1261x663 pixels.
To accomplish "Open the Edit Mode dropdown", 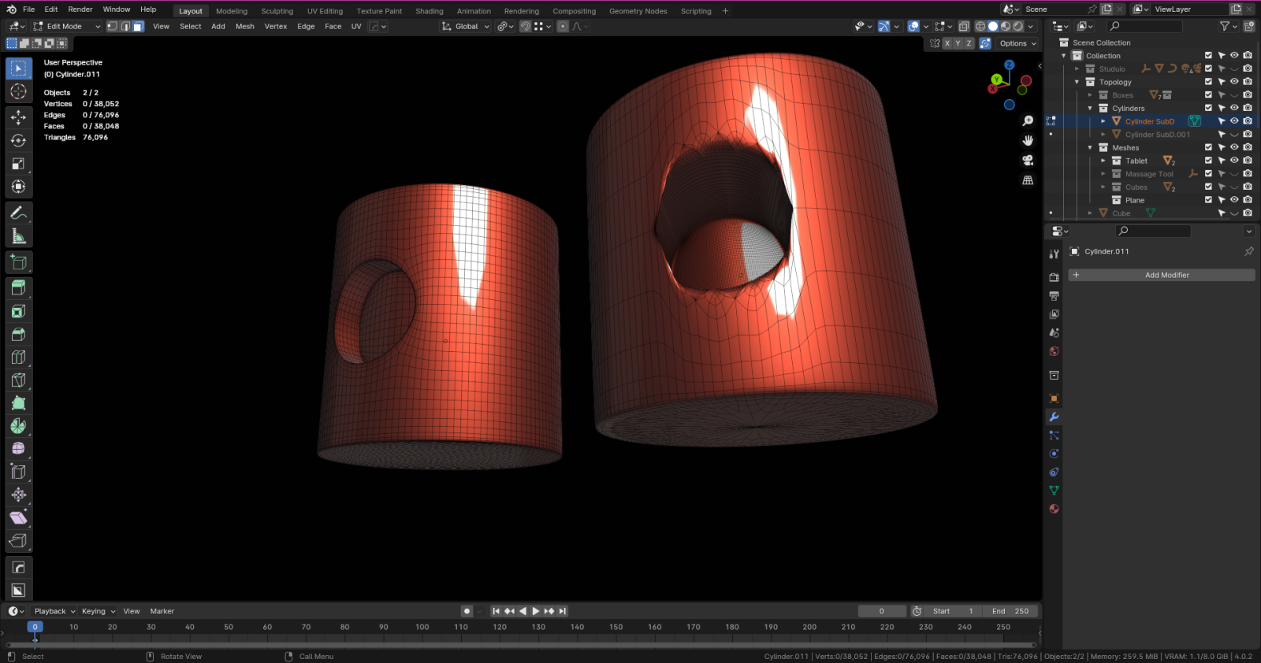I will click(x=67, y=26).
